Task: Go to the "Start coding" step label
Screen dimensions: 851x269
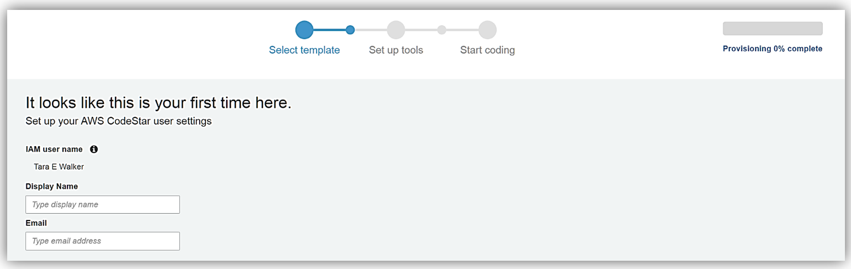Action: click(488, 50)
